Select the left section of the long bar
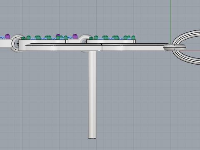The image size is (200, 150). (x=63, y=47)
